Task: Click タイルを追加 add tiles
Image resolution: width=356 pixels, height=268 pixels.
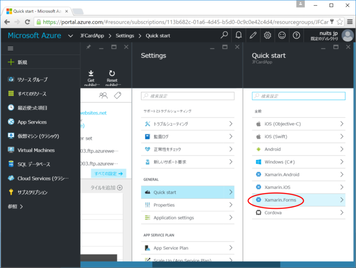Action: point(106,188)
